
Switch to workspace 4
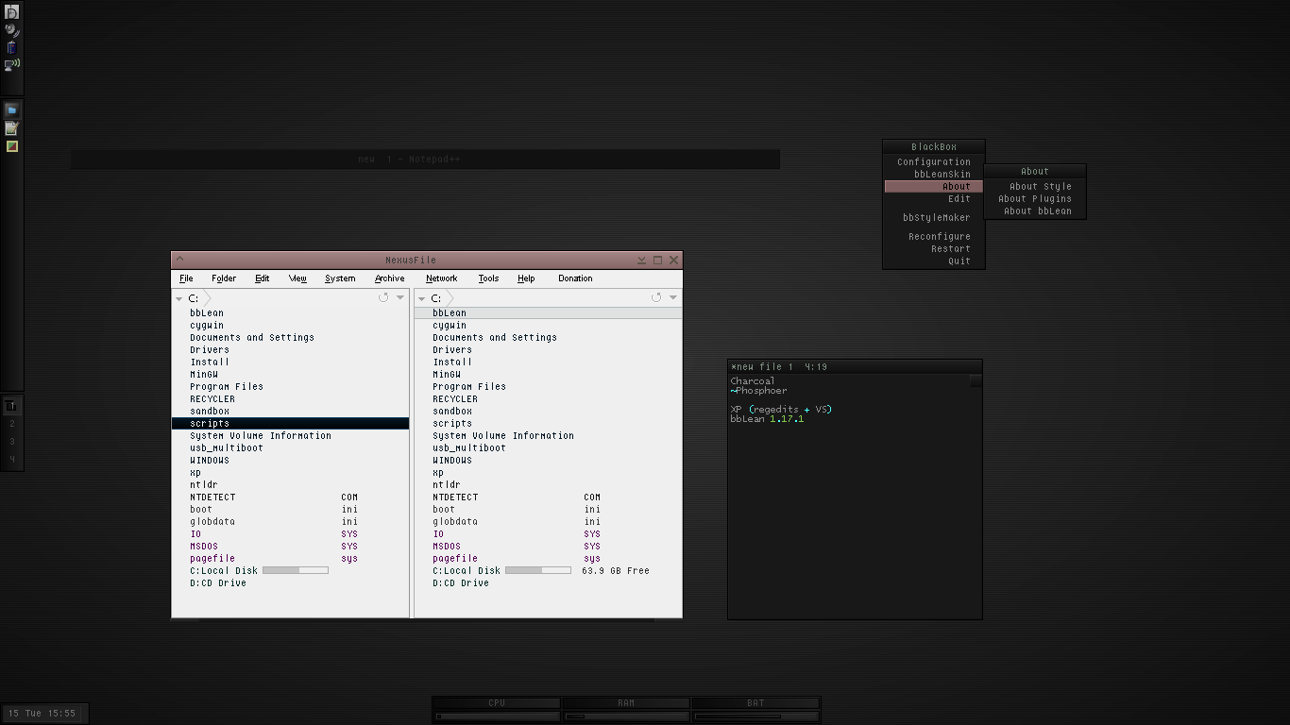(12, 460)
